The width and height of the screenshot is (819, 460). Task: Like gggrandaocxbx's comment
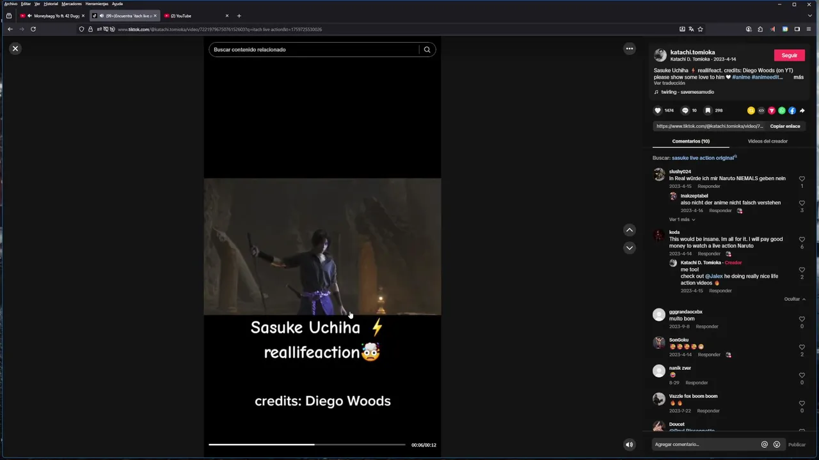click(x=802, y=319)
